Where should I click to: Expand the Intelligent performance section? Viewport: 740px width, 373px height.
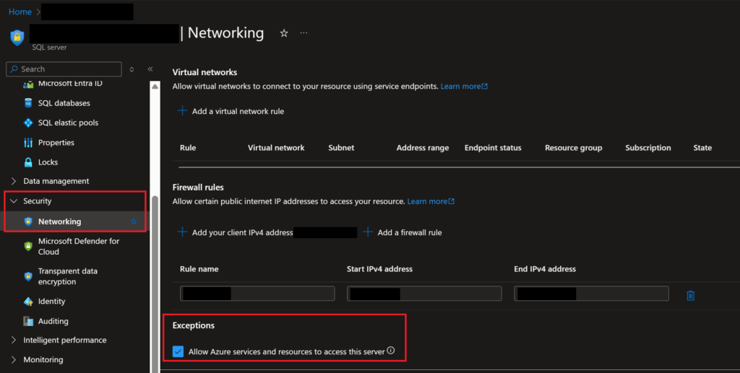13,340
